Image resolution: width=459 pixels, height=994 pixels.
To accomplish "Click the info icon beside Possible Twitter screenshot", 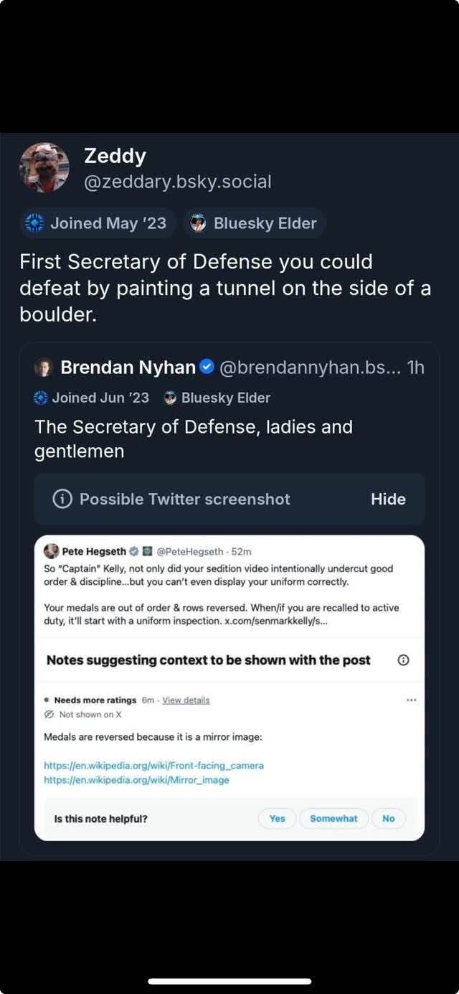I will (x=63, y=499).
